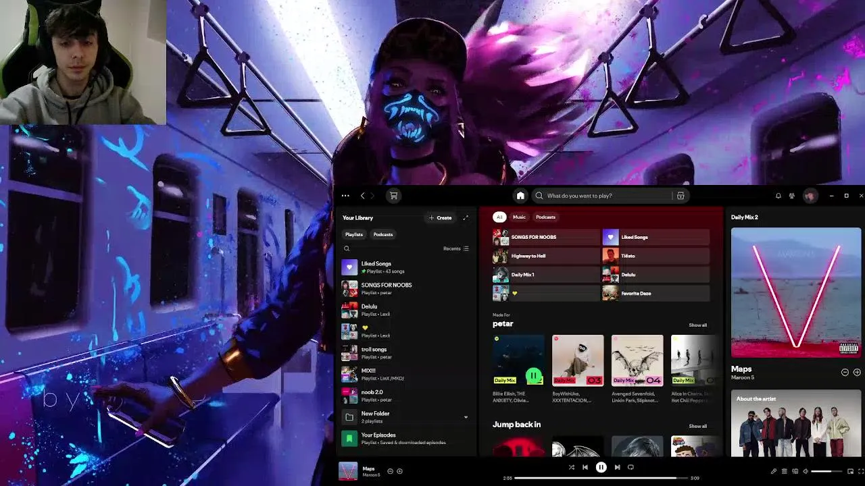Screen dimensions: 865x486
Task: Filter library by Podcasts
Action: (383, 234)
